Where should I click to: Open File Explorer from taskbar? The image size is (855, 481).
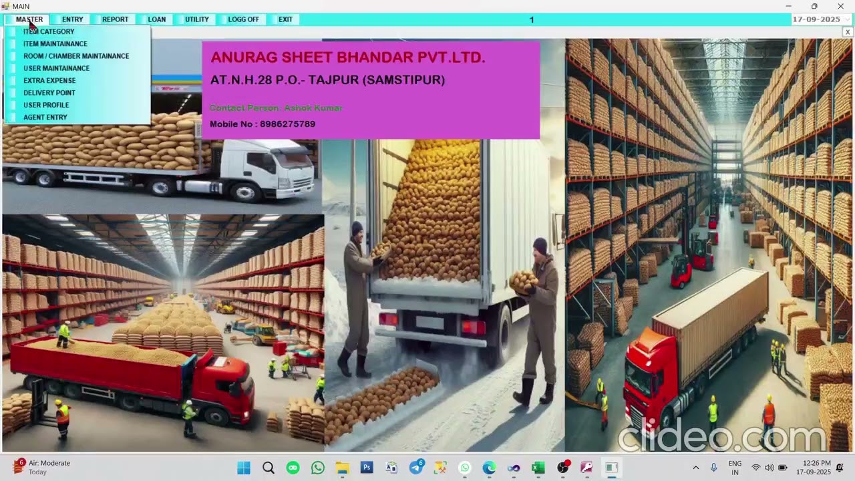pos(342,468)
